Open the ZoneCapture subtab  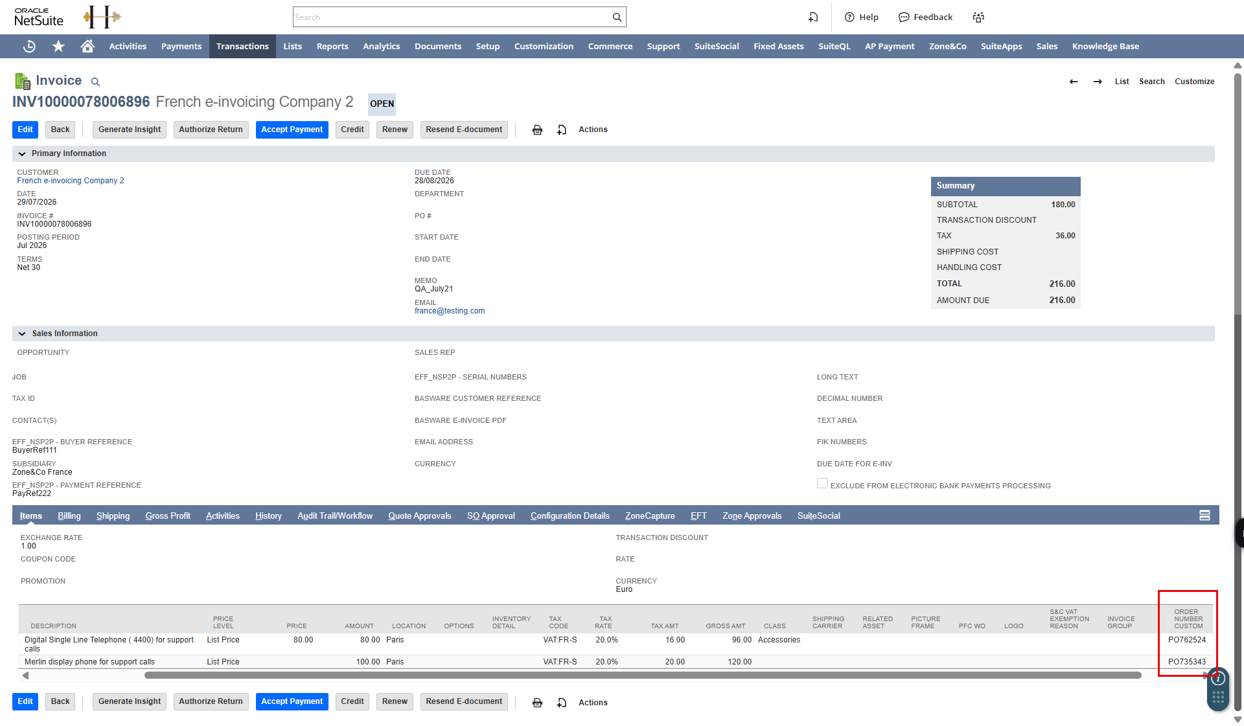pos(650,516)
